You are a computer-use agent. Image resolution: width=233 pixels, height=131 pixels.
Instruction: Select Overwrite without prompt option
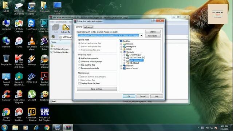click(79, 61)
